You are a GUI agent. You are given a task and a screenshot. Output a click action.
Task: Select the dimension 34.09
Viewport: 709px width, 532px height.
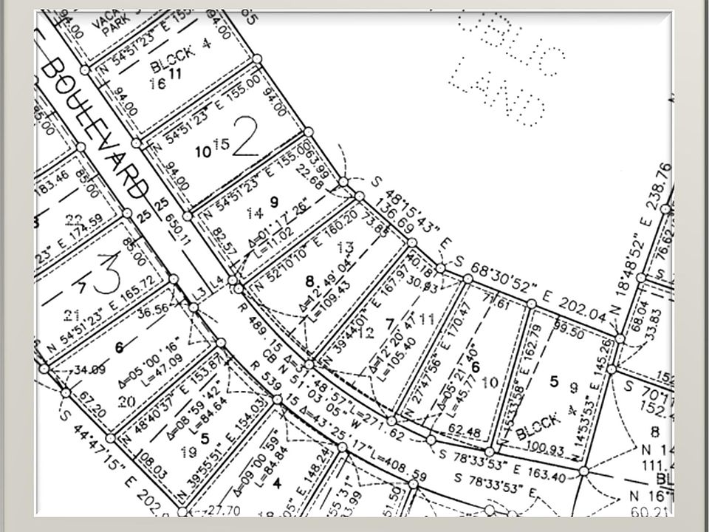(x=89, y=369)
